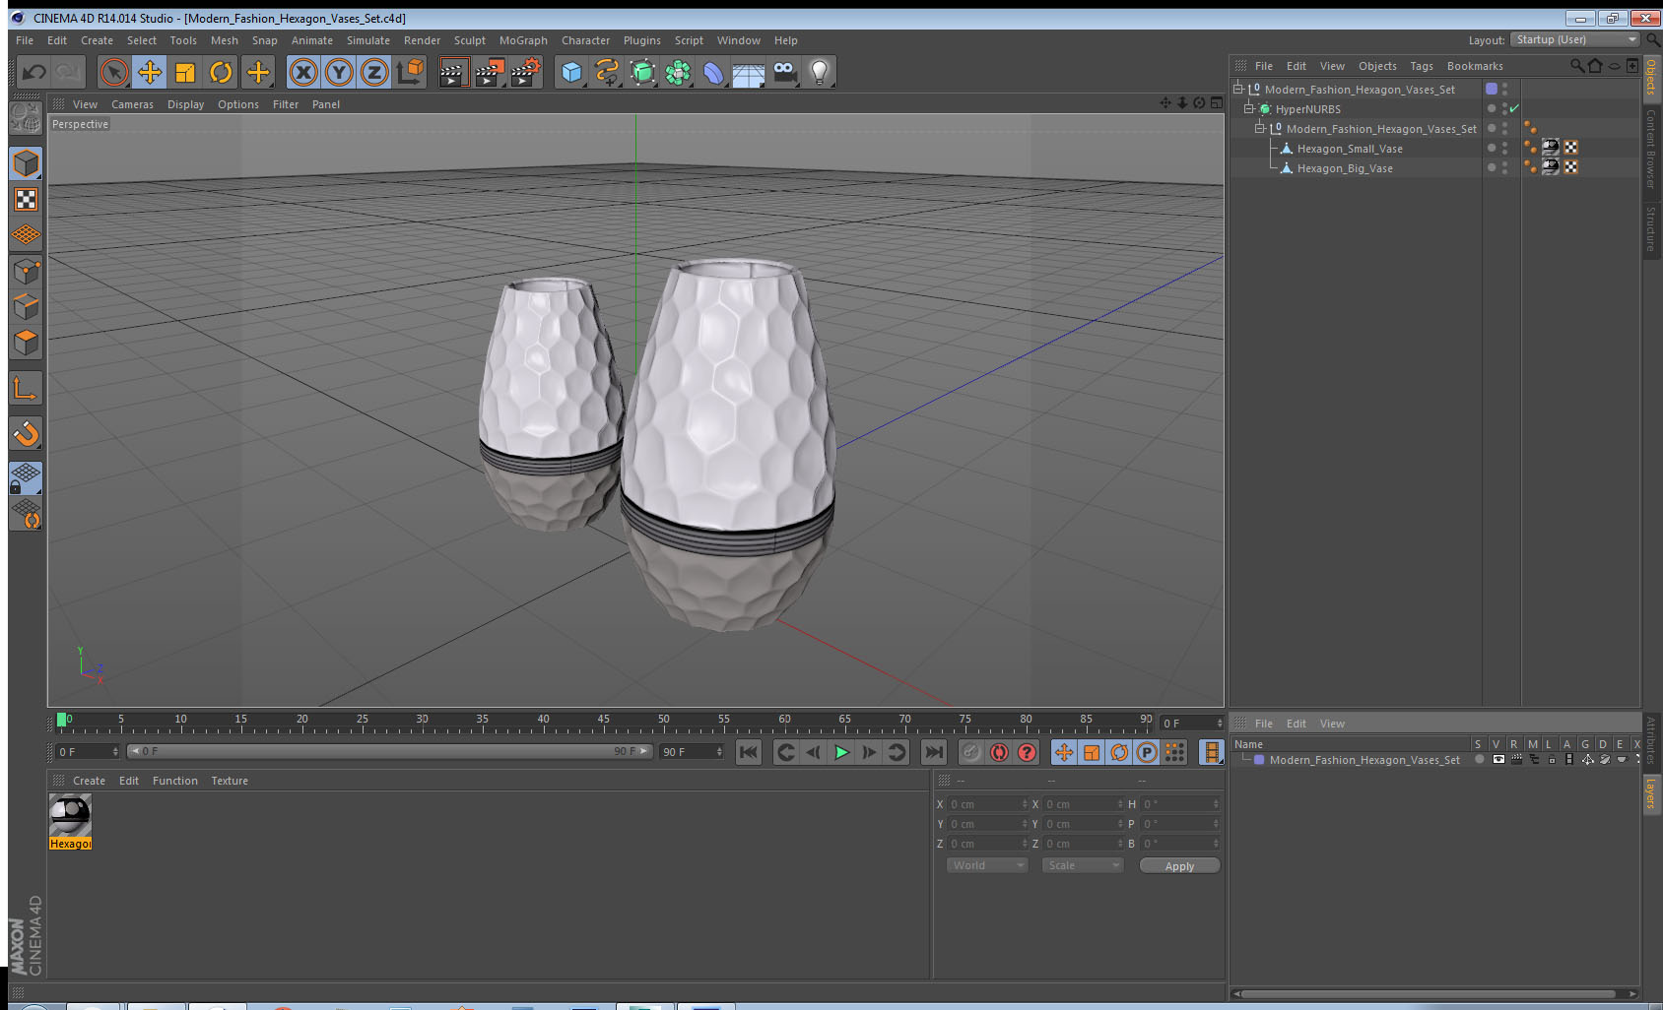The width and height of the screenshot is (1663, 1010).
Task: Select the Live Selection tool
Action: click(x=114, y=72)
